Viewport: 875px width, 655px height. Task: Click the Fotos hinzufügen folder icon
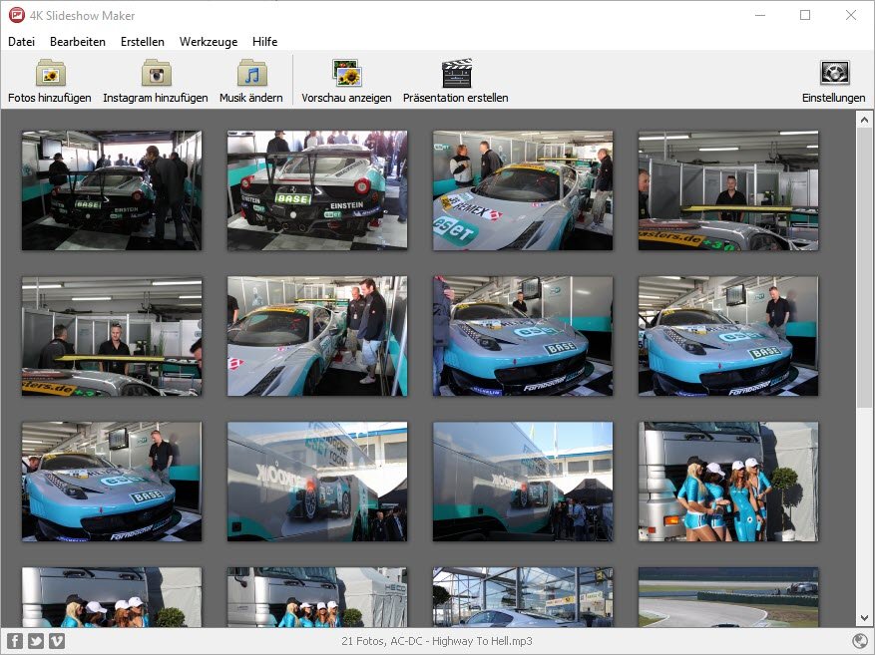pos(50,74)
